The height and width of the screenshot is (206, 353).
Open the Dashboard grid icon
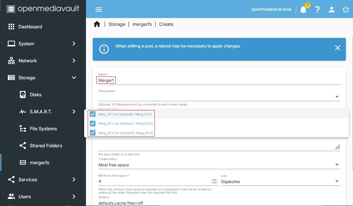[11, 27]
